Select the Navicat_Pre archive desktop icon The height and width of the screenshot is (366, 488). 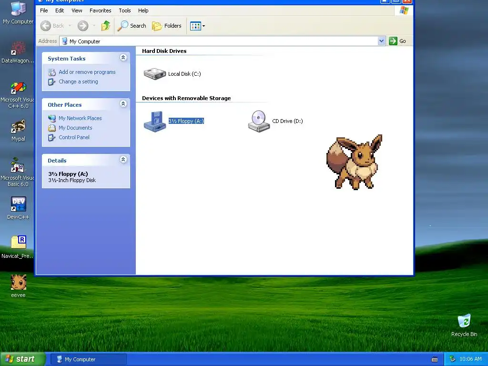pos(18,247)
